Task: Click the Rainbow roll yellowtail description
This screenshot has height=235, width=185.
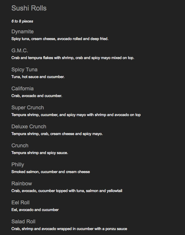Action: 67,191
